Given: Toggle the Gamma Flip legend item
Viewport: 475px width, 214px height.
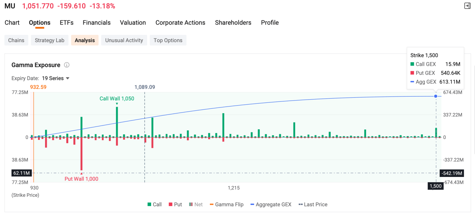Looking at the screenshot, I should point(227,205).
